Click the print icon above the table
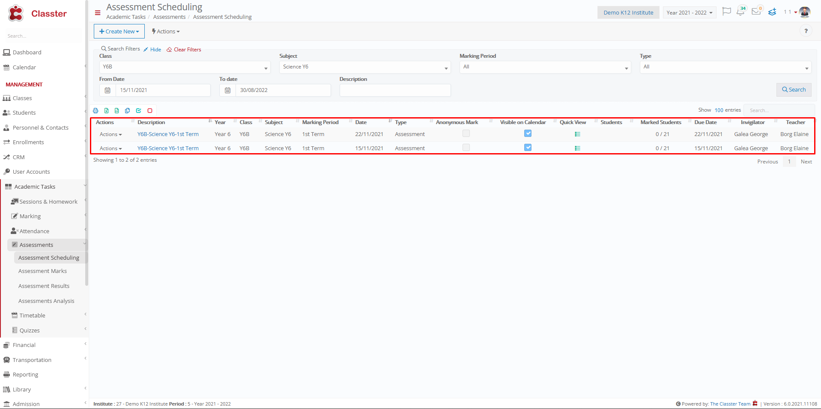The image size is (821, 409). pyautogui.click(x=96, y=110)
